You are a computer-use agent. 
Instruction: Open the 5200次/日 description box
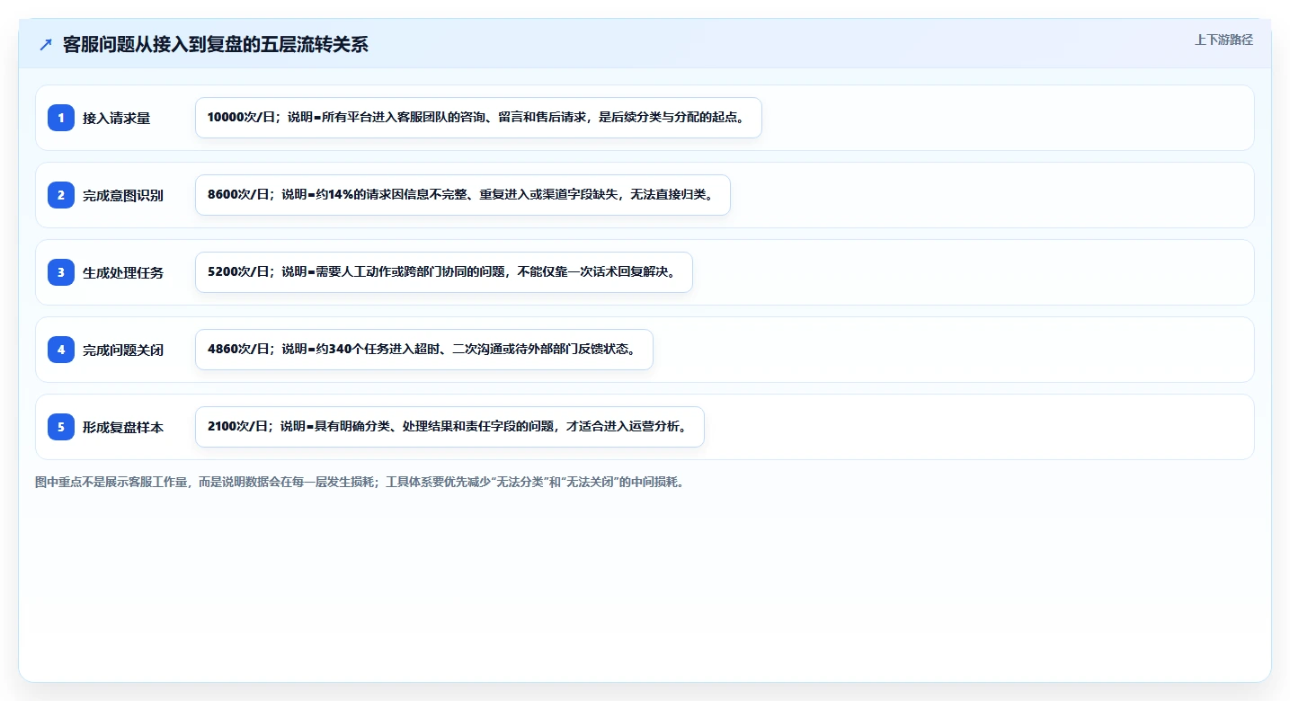[444, 272]
